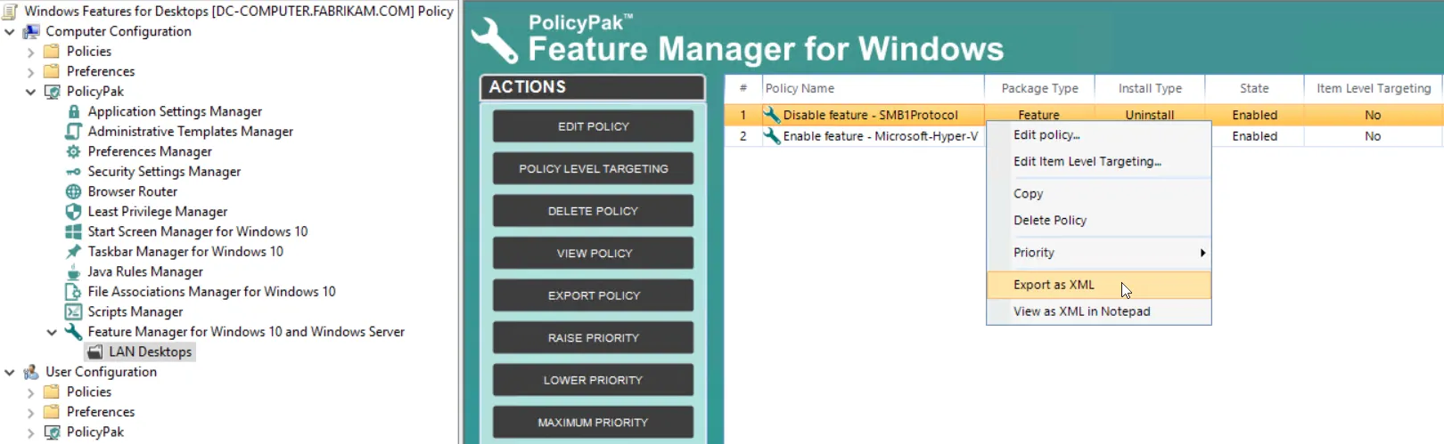Viewport: 1444px width, 444px height.
Task: Click the Browser Router globe icon
Action: [74, 191]
